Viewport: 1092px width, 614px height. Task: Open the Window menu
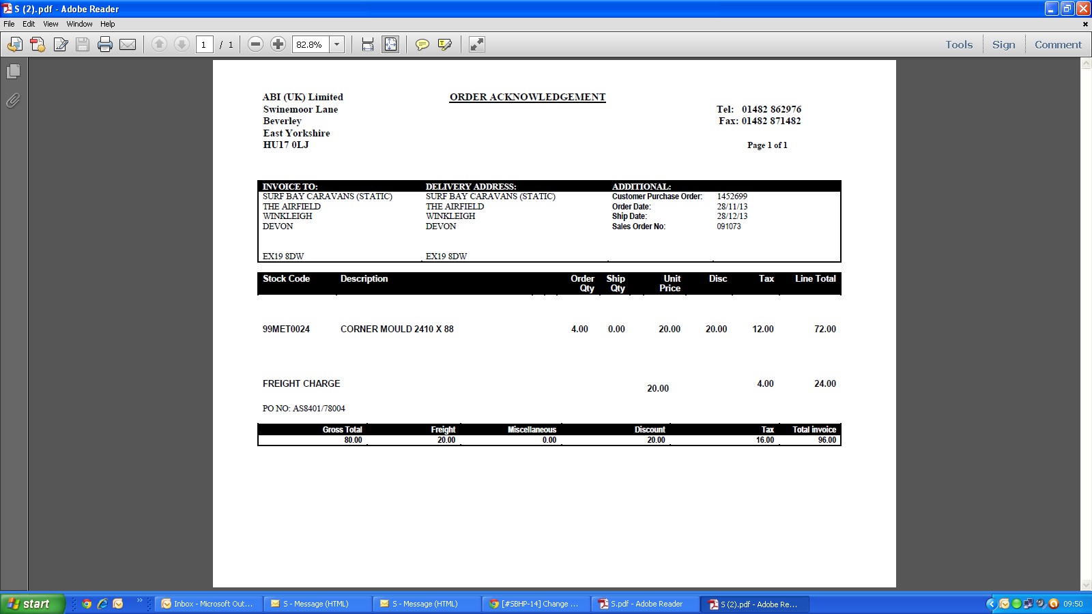(x=79, y=24)
